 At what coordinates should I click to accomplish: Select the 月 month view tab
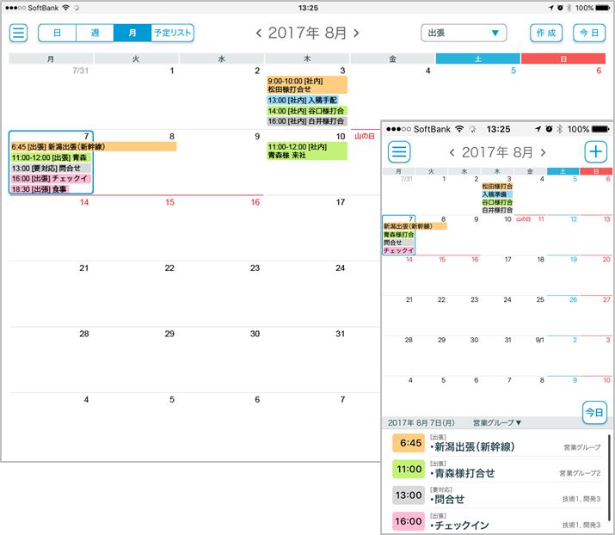[x=132, y=34]
